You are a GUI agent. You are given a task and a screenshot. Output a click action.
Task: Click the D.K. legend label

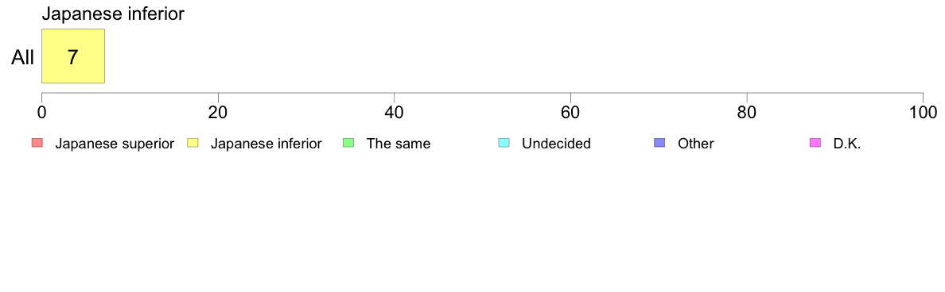pos(847,144)
